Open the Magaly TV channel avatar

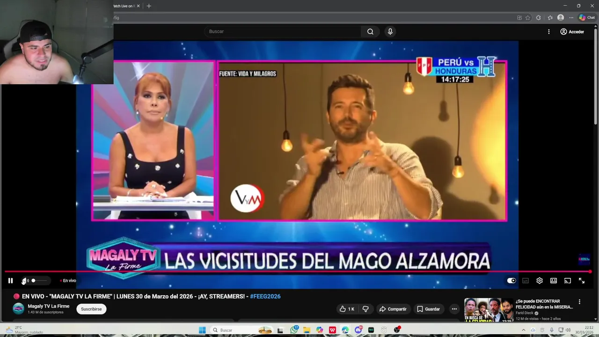coord(18,308)
